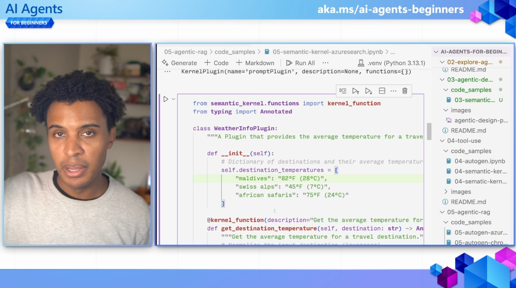Split the cell using cell toolbar icon
This screenshot has width=516, height=288.
tap(382, 91)
